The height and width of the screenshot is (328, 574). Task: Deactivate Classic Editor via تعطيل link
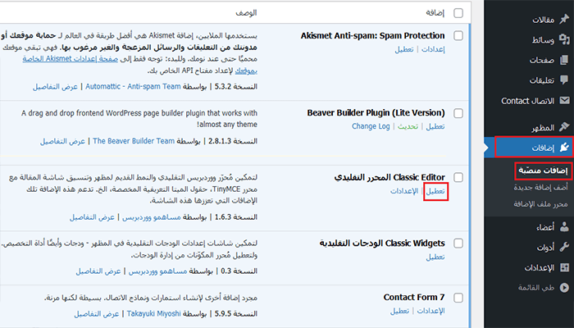pyautogui.click(x=435, y=191)
